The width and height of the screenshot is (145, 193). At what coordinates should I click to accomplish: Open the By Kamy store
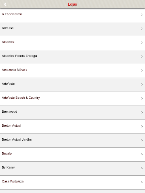[x=72, y=168]
